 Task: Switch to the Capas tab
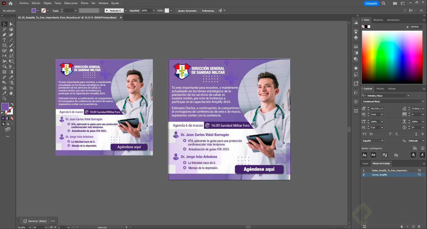pos(365,163)
